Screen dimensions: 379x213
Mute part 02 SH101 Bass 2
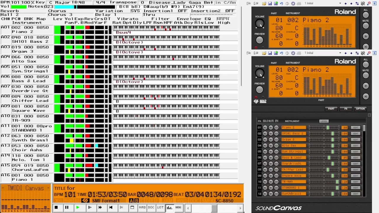271,133
